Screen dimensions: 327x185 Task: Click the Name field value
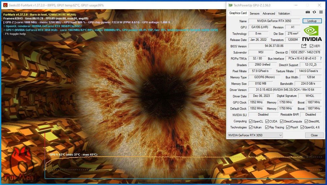pyautogui.click(x=274, y=21)
